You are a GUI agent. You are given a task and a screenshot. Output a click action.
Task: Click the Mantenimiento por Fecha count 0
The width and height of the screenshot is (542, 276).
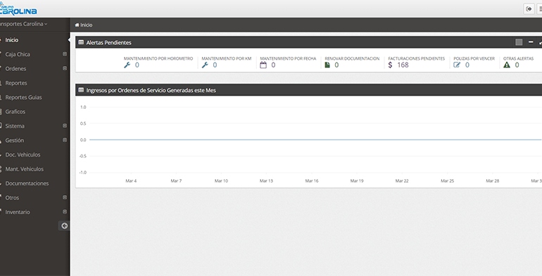point(273,65)
